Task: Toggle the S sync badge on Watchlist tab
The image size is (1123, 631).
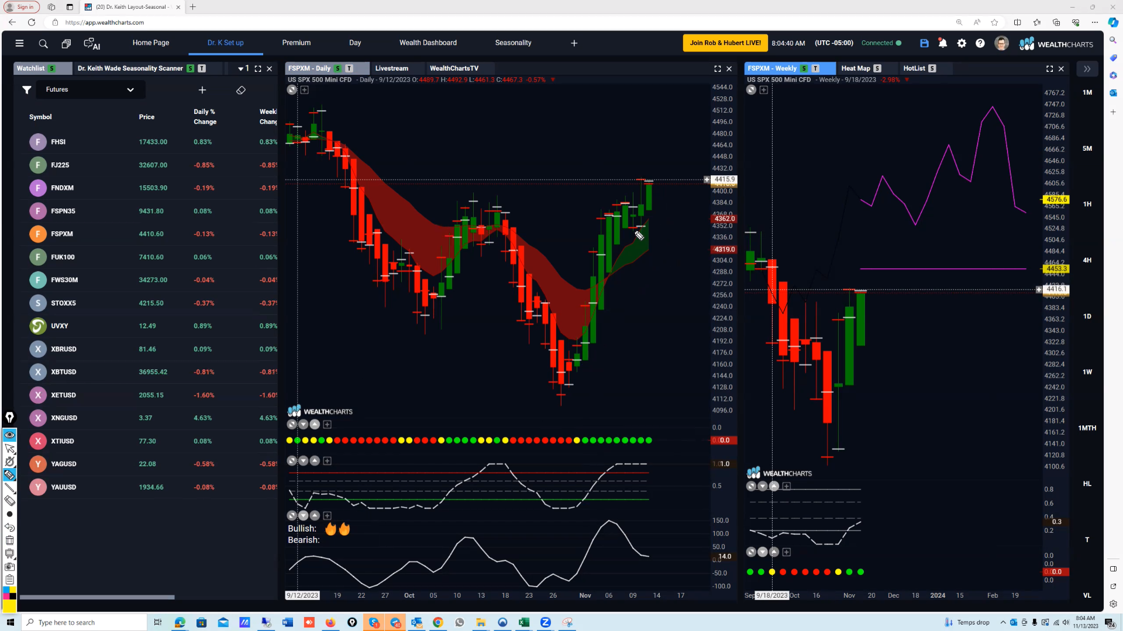Action: click(52, 68)
